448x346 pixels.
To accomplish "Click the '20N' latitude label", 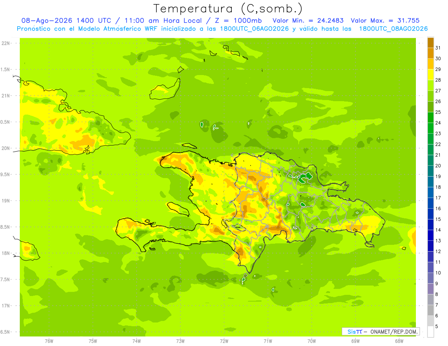I will (x=6, y=148).
